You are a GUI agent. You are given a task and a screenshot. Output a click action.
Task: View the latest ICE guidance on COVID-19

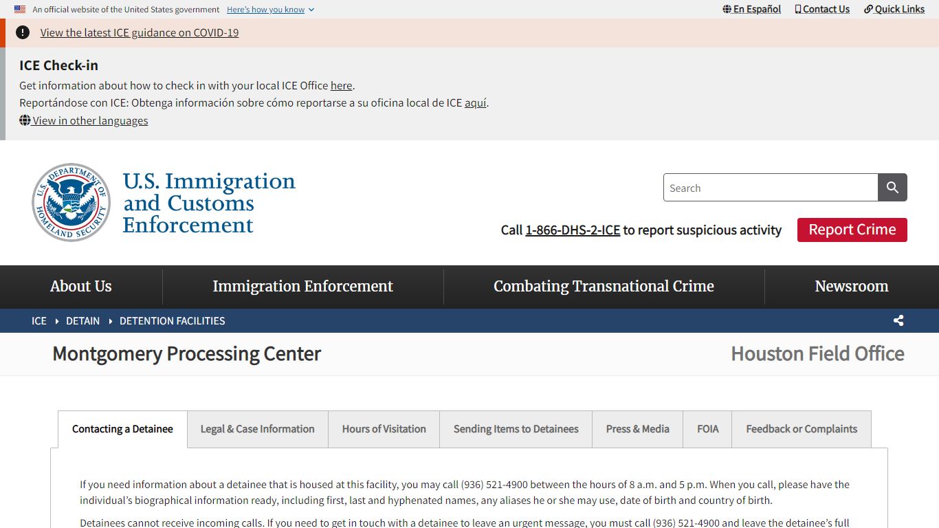(140, 32)
